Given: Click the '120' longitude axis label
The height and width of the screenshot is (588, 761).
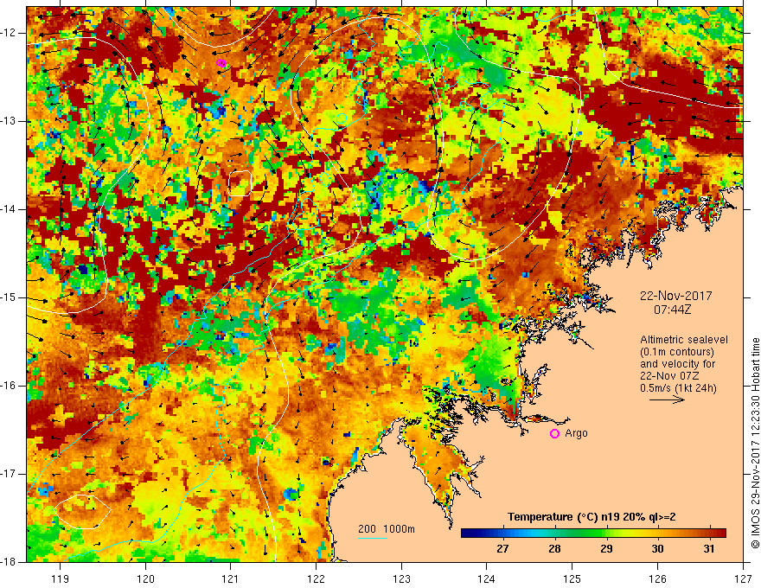Looking at the screenshot, I should coord(145,578).
